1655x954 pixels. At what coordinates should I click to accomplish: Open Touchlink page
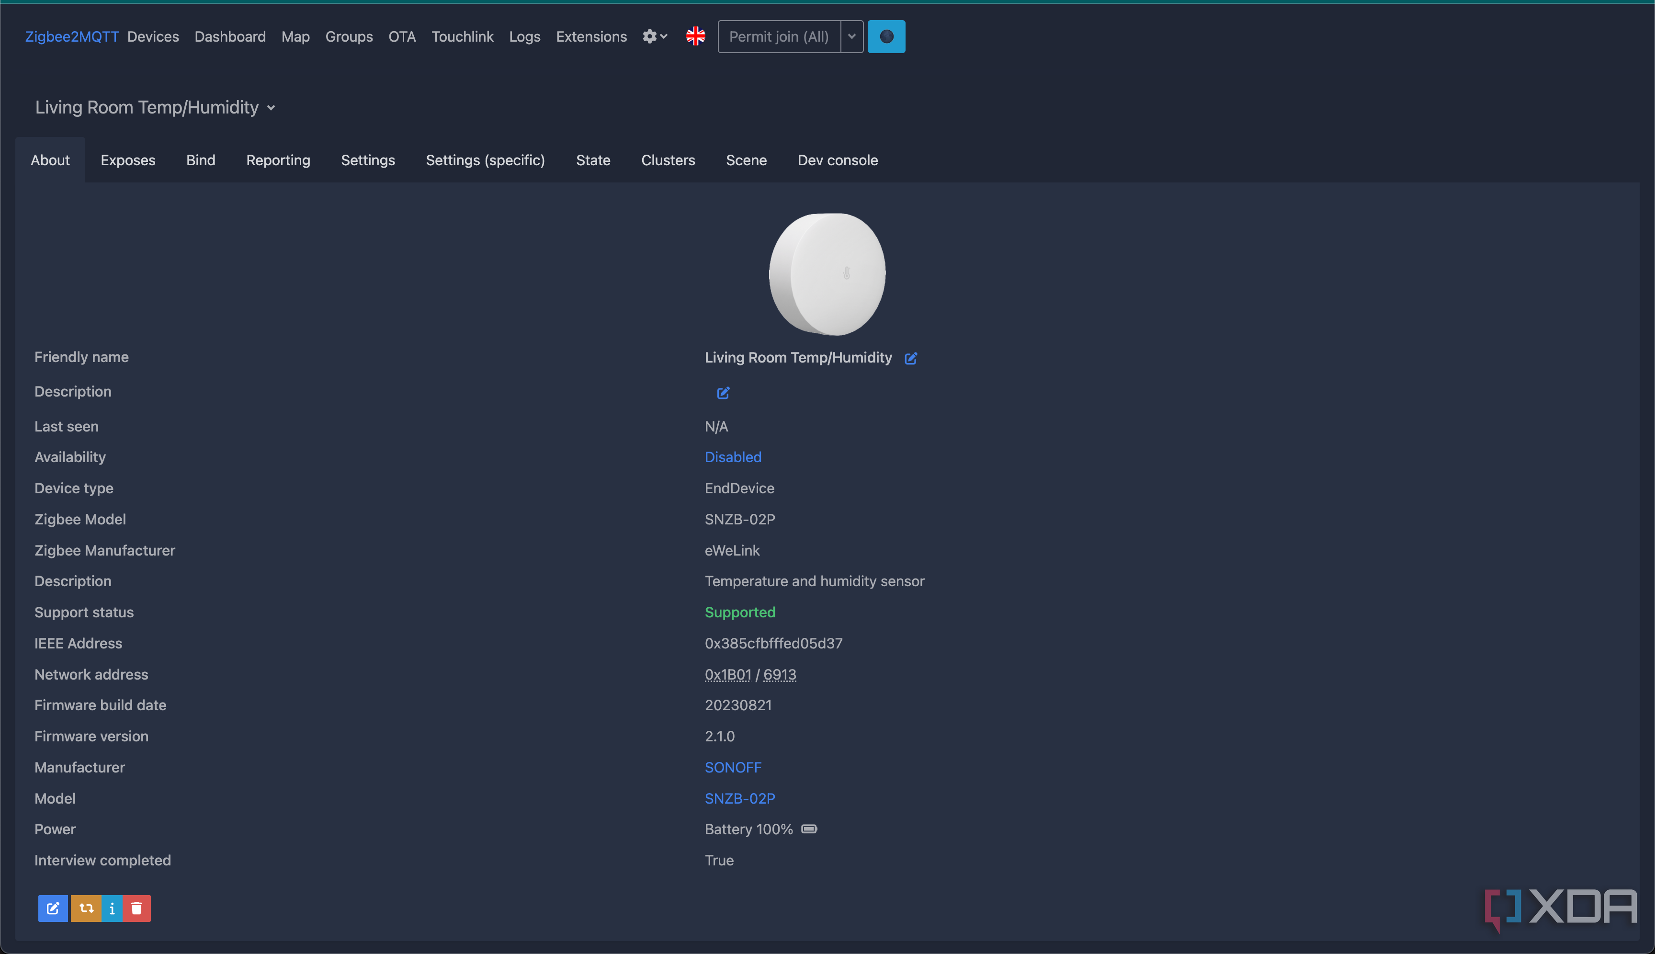coord(463,37)
